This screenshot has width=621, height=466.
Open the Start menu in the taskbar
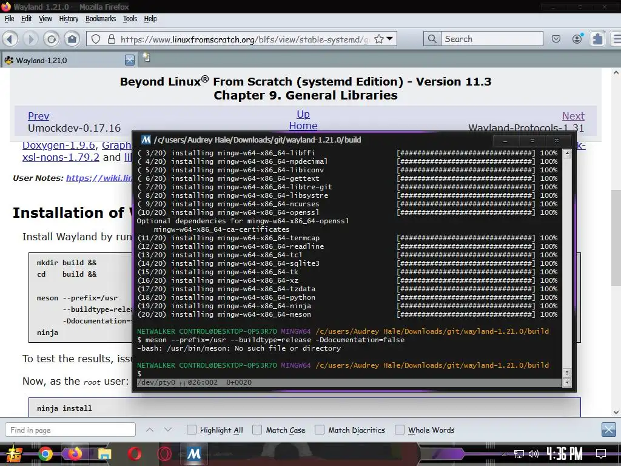point(14,454)
